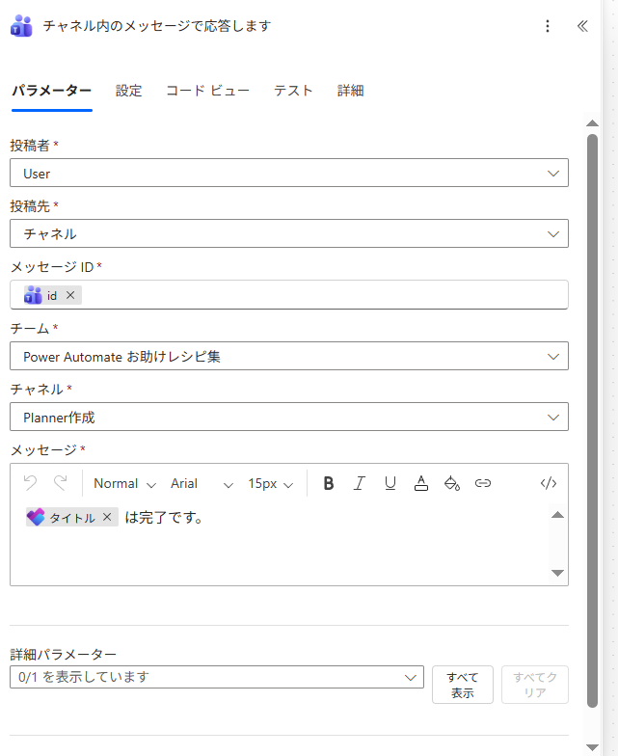Open the three-dot more options menu
The height and width of the screenshot is (756, 618).
[x=548, y=26]
